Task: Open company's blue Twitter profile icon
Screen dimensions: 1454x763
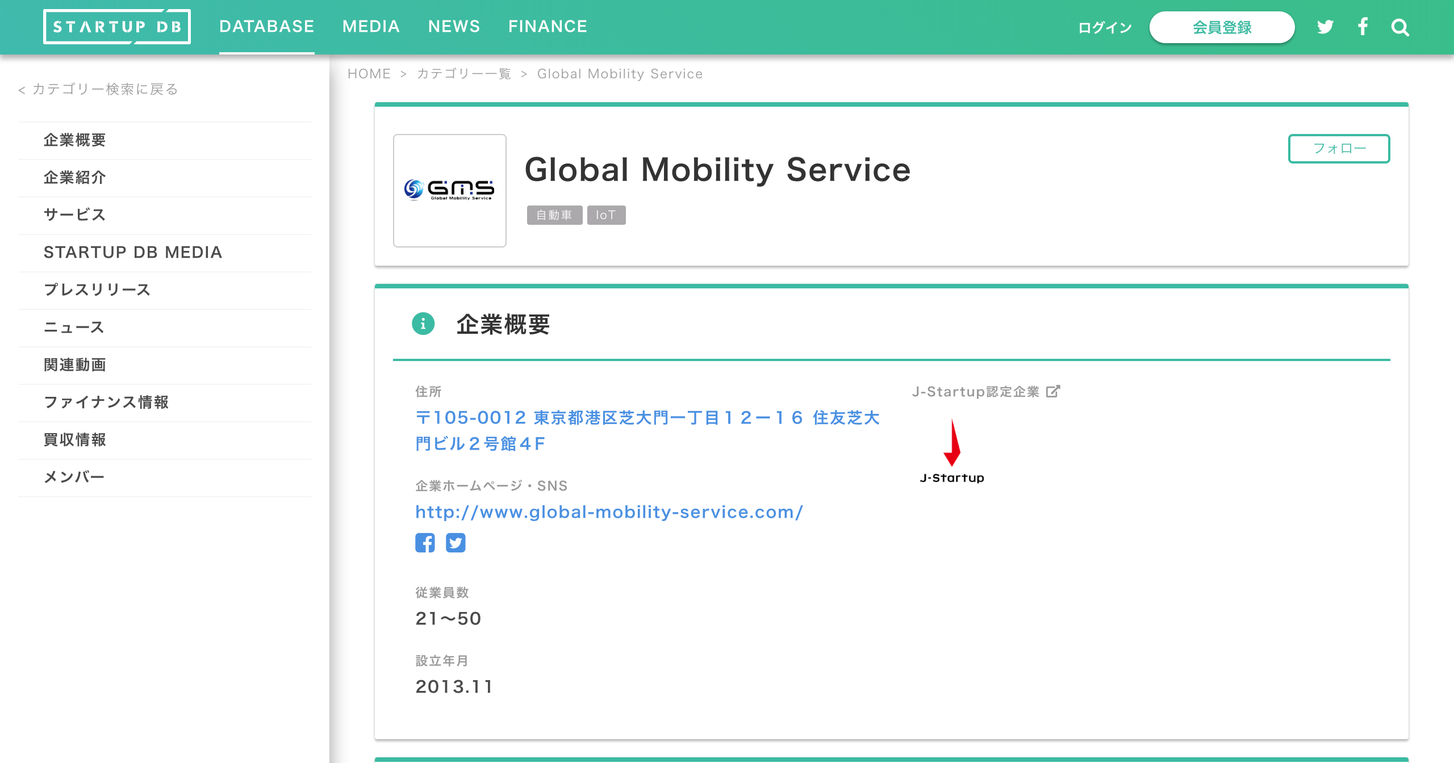Action: (x=456, y=543)
